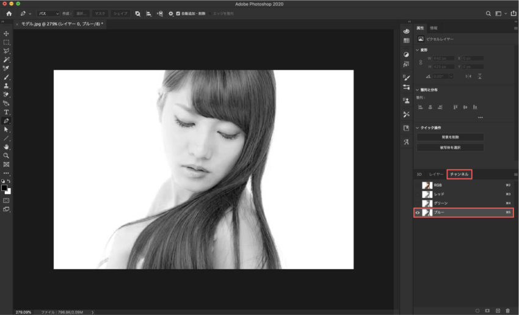Open the Swatches grid panel icon
This screenshot has height=315, width=519.
point(406,40)
